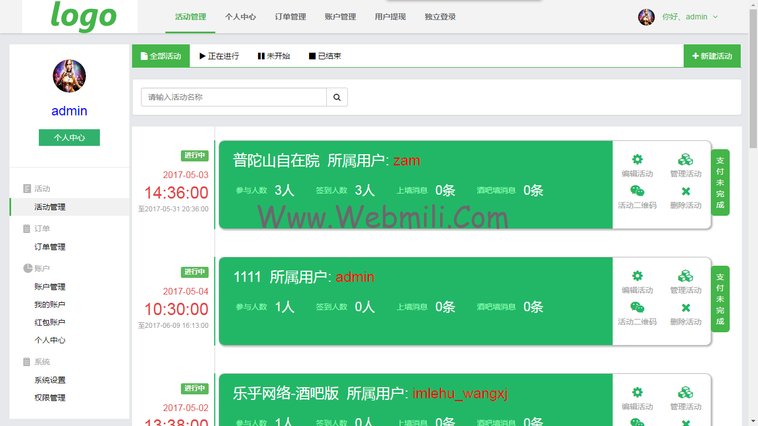
Task: Click 支付未完成 tag on 普陀山自在院
Action: 720,182
